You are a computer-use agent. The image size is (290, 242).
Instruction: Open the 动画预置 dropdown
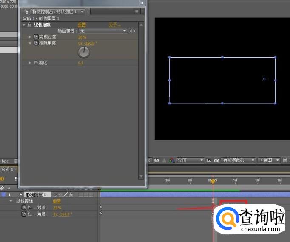click(103, 31)
